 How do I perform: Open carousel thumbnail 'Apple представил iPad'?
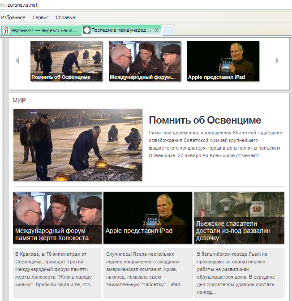(223, 61)
